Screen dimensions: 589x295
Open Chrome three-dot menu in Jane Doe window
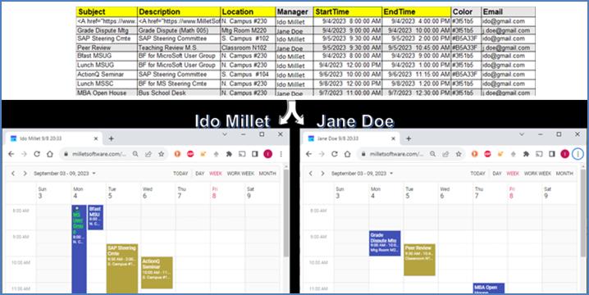tap(578, 154)
